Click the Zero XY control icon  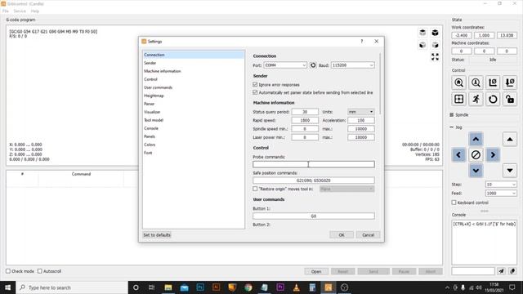pos(493,82)
